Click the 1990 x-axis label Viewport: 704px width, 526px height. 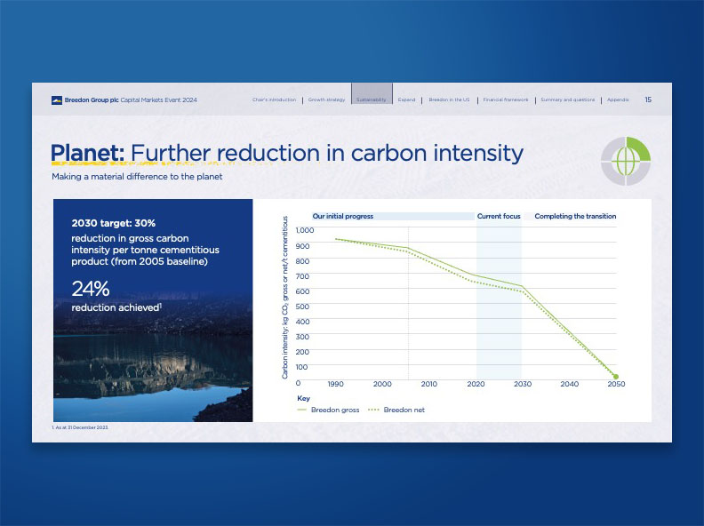[x=335, y=384]
